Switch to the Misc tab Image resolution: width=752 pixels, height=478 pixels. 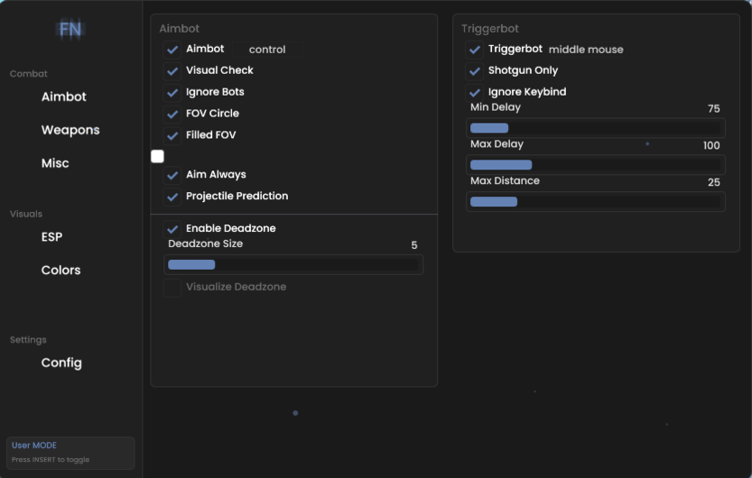click(55, 163)
